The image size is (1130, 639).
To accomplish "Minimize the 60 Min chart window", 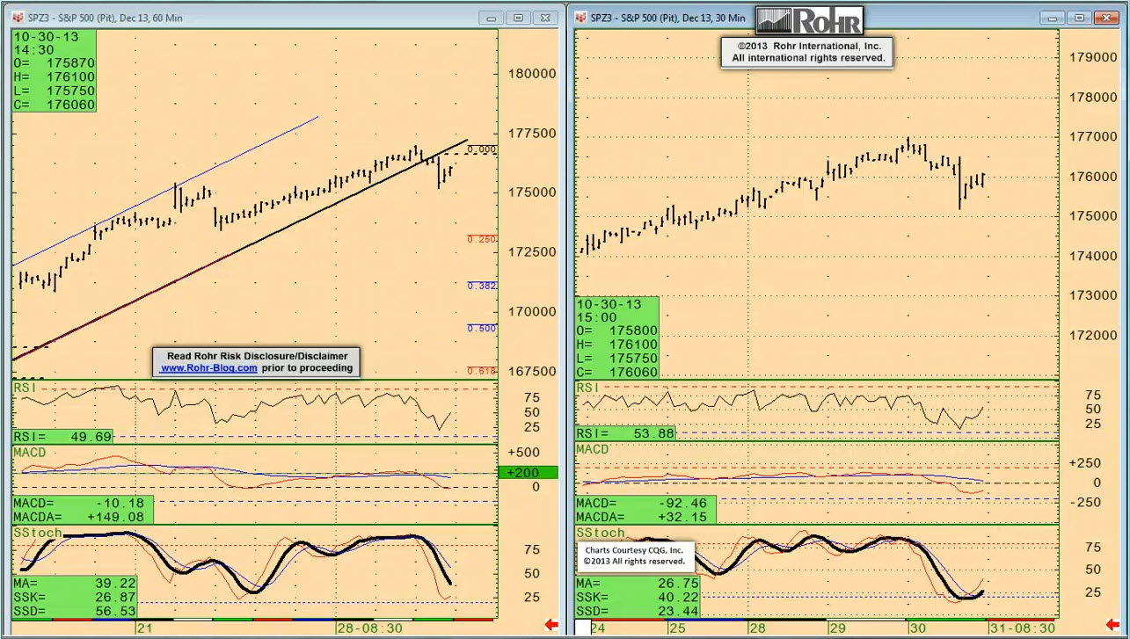I will (491, 18).
